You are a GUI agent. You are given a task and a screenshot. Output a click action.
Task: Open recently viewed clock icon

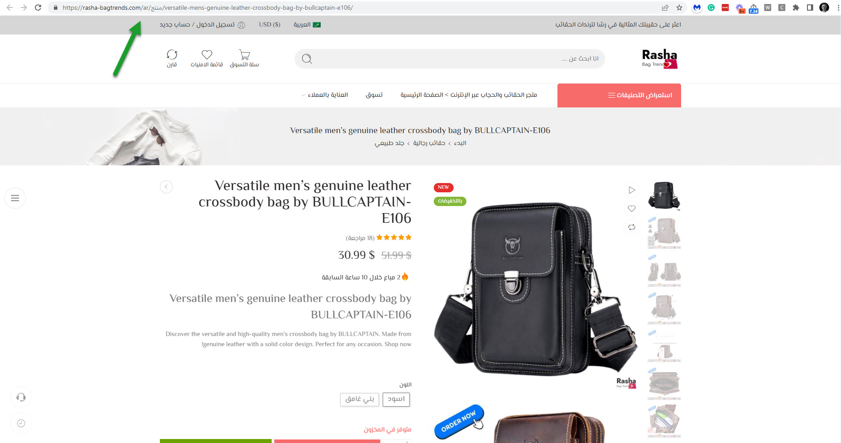21,423
